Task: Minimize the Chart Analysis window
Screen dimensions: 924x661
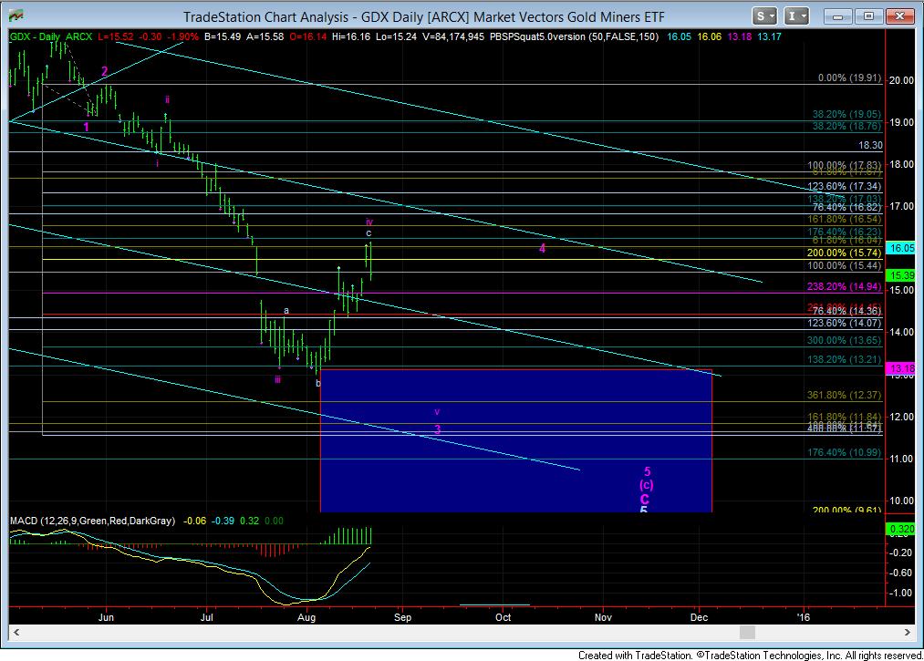Action: (837, 15)
